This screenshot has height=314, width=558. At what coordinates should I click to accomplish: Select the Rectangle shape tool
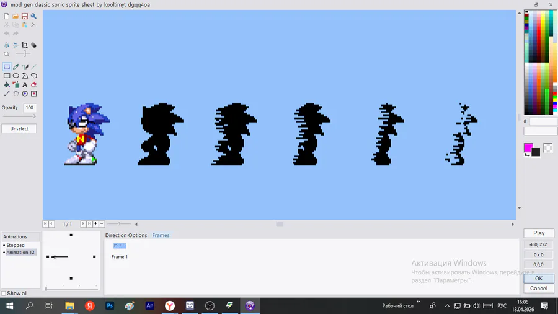[7, 76]
